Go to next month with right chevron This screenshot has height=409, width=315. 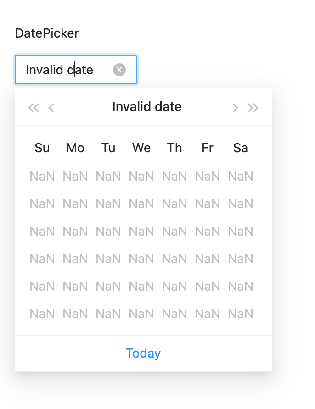tap(235, 107)
